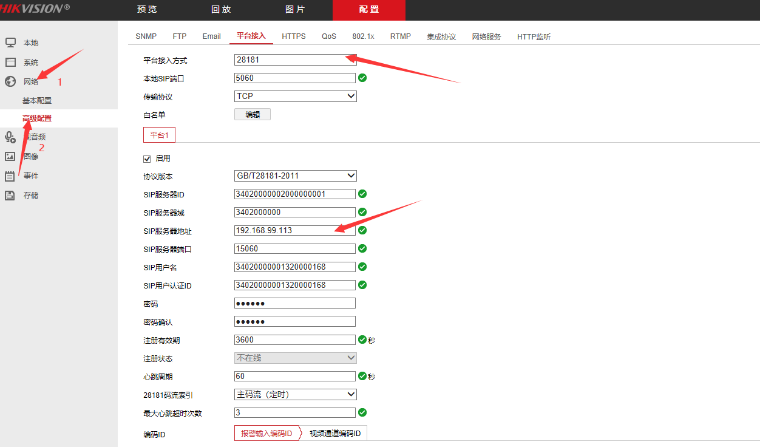Open 事件 in the sidebar
This screenshot has width=760, height=447.
point(31,176)
